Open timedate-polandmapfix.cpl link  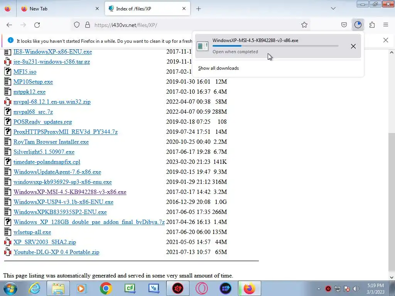[47, 162]
